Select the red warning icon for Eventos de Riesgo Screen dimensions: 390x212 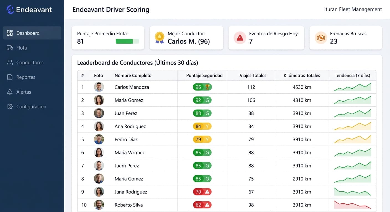pos(240,38)
